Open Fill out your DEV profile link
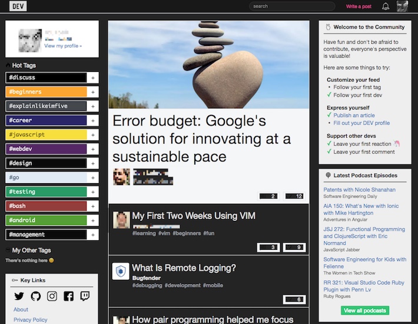This screenshot has height=324, width=418. pos(361,123)
